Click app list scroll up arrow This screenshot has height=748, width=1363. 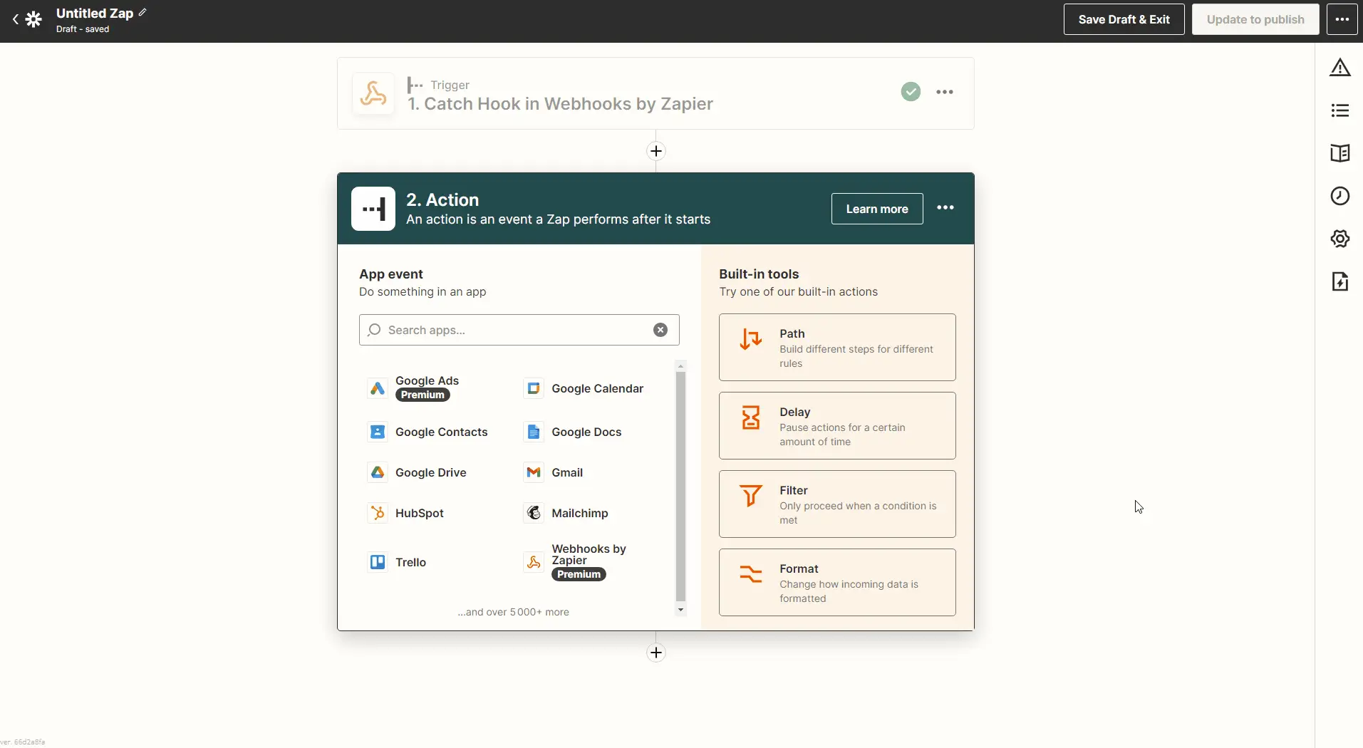(680, 365)
